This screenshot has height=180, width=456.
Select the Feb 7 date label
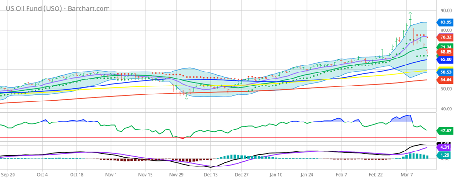[341, 175]
